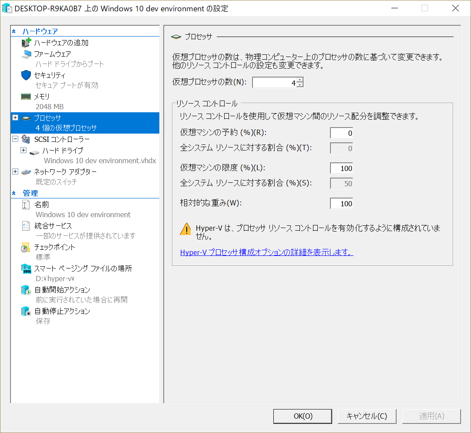Select the セキュリティ shield icon

(x=26, y=75)
